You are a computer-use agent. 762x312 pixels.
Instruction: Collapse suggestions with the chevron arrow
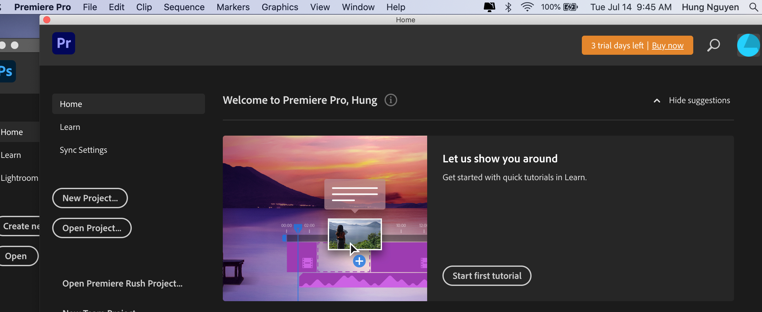click(x=657, y=101)
